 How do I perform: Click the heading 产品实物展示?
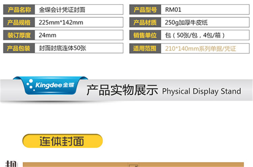click(122, 90)
